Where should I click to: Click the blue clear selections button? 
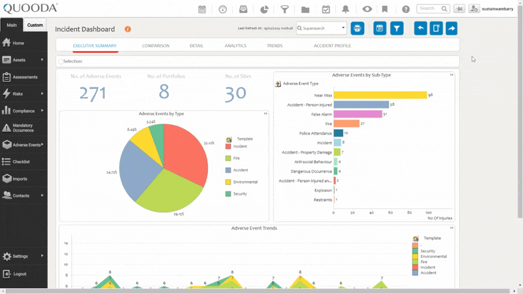pyautogui.click(x=436, y=28)
